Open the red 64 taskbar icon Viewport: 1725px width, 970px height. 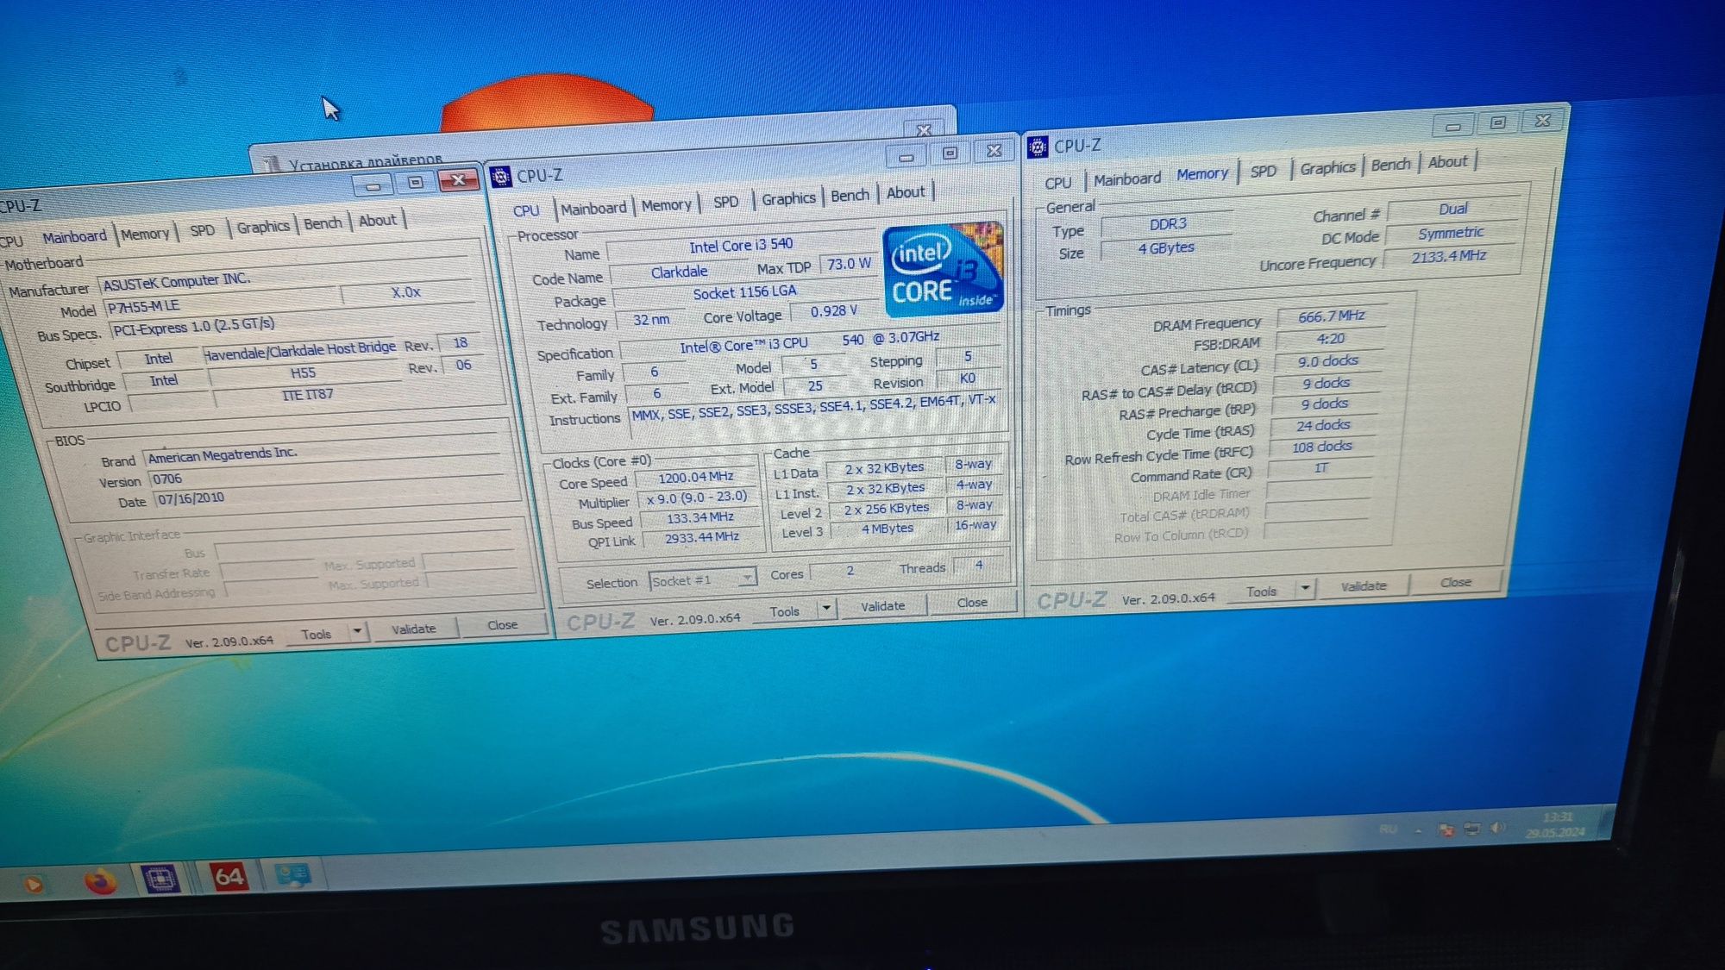point(229,877)
